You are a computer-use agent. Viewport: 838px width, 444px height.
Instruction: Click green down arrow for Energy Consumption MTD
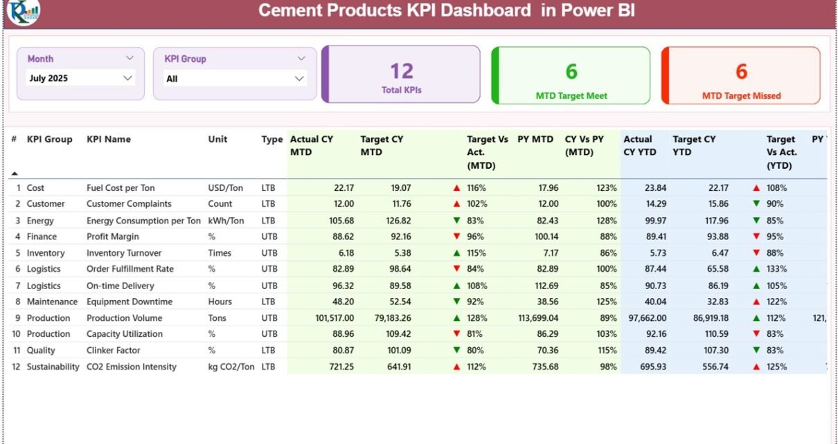[x=456, y=221]
